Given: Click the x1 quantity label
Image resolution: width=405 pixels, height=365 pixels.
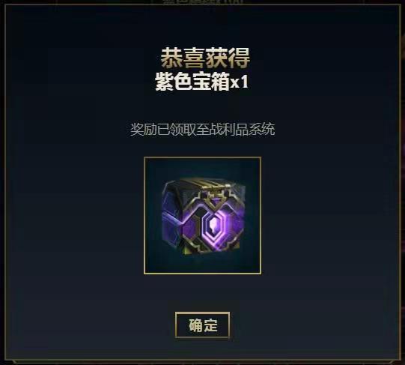Looking at the screenshot, I should coord(240,82).
